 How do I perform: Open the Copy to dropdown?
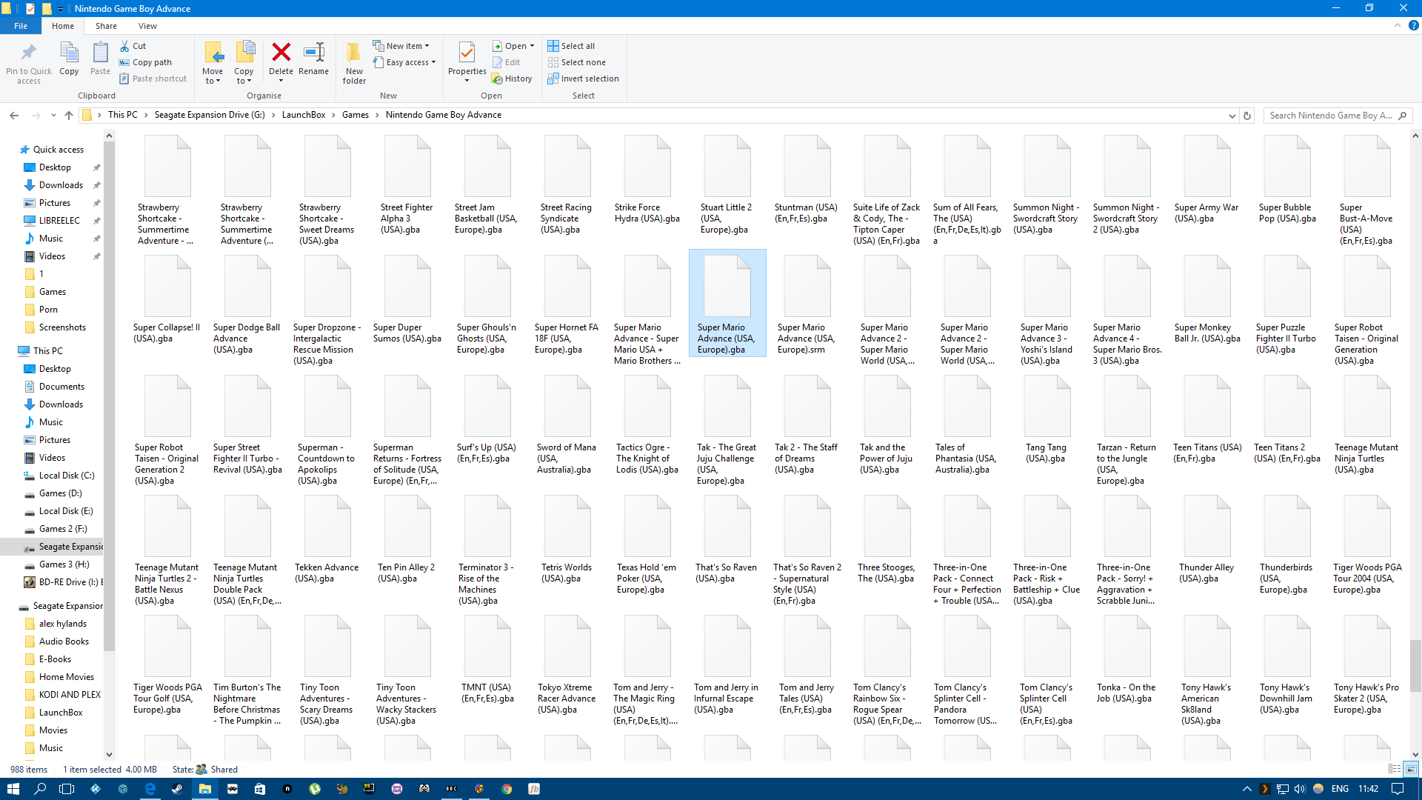pos(244,63)
